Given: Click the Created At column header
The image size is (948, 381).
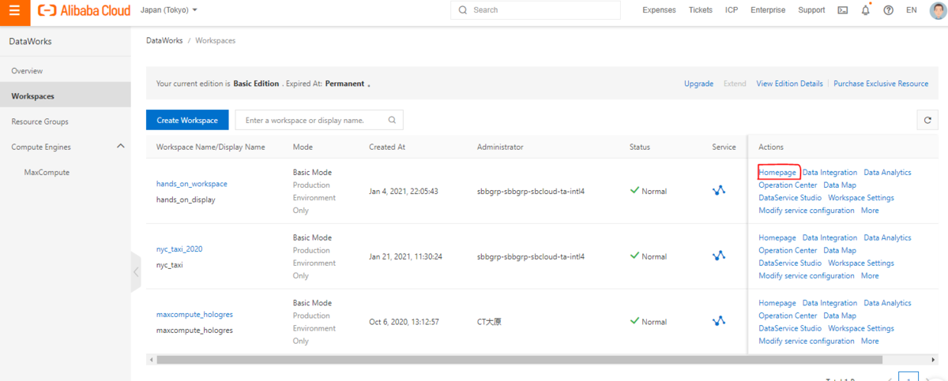Looking at the screenshot, I should click(x=387, y=147).
